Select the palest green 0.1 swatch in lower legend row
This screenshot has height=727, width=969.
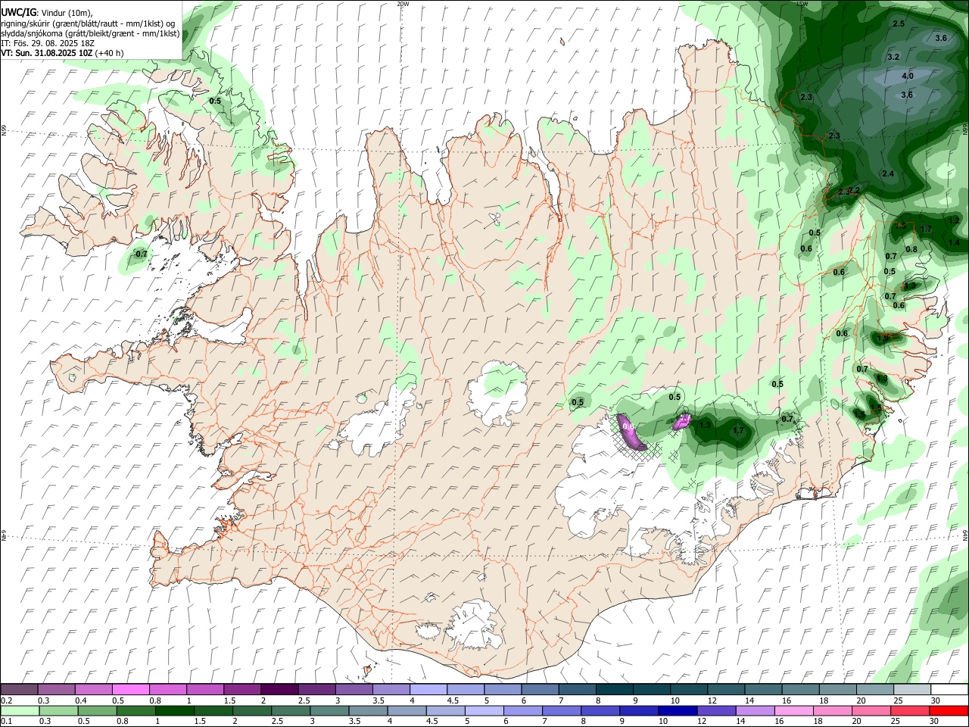20,710
